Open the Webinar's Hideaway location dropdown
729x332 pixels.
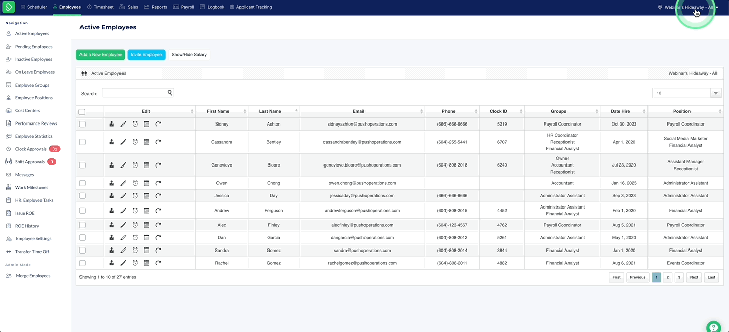(x=688, y=7)
